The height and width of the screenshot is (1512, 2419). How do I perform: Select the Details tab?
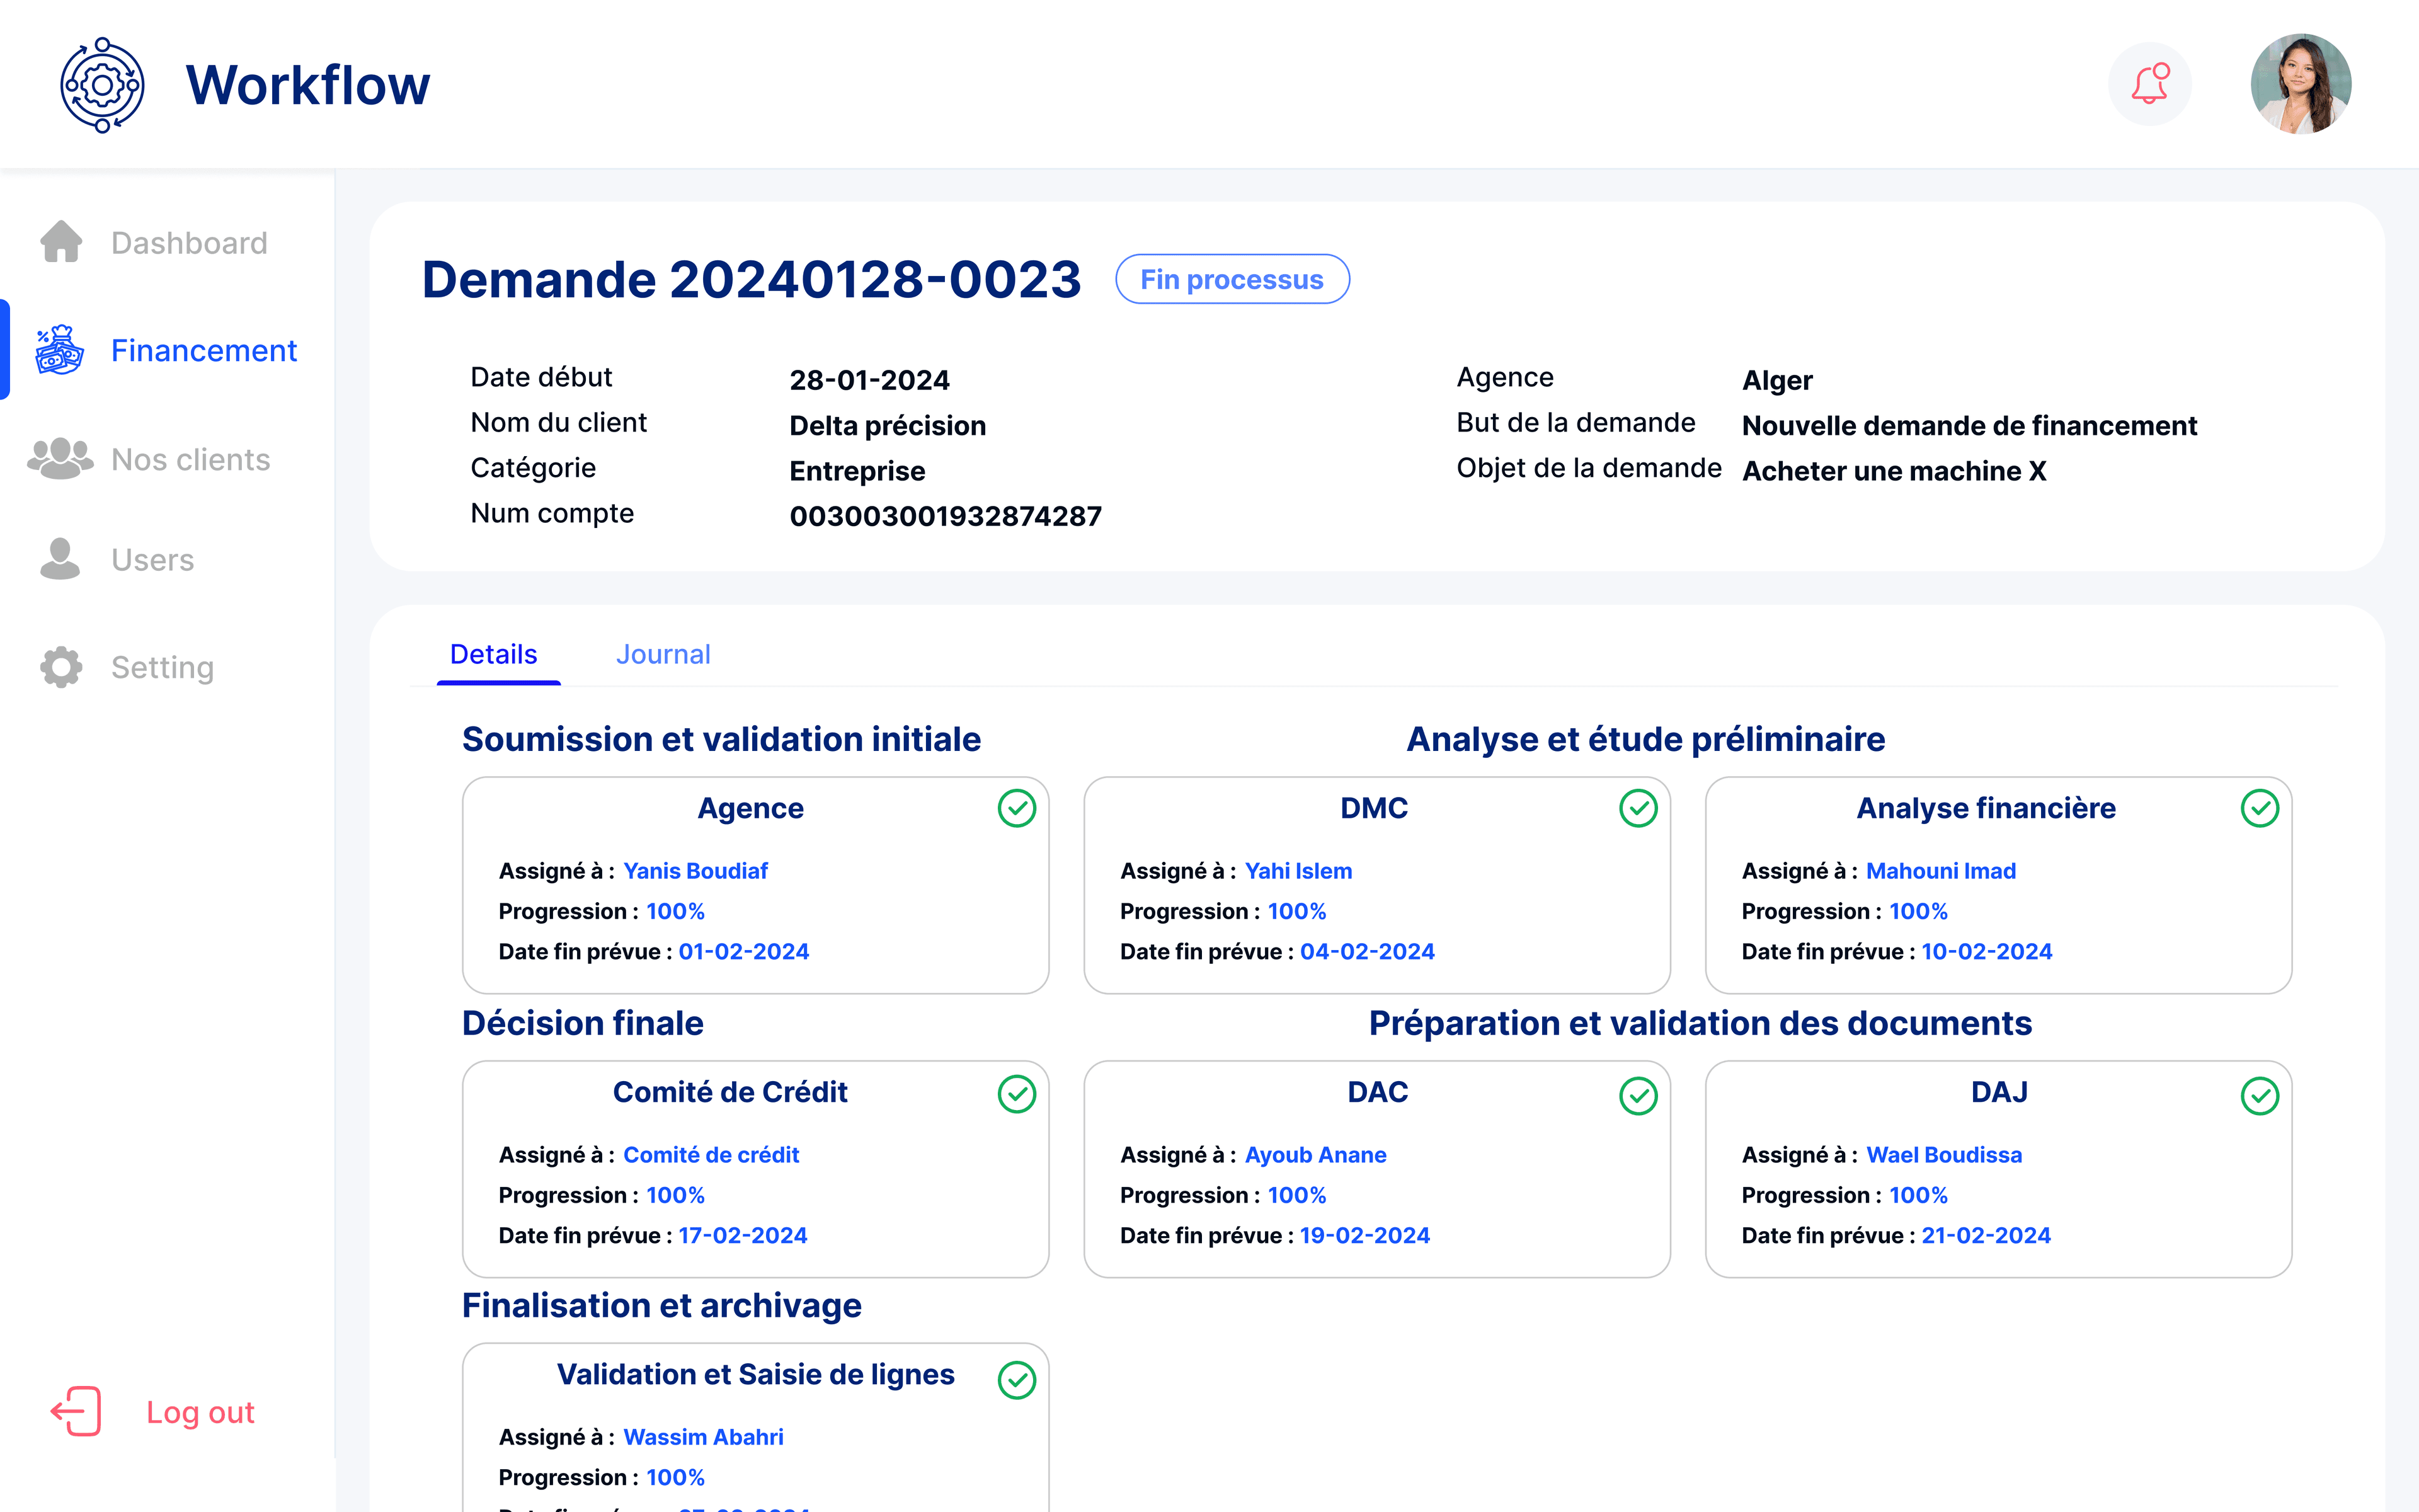(494, 654)
